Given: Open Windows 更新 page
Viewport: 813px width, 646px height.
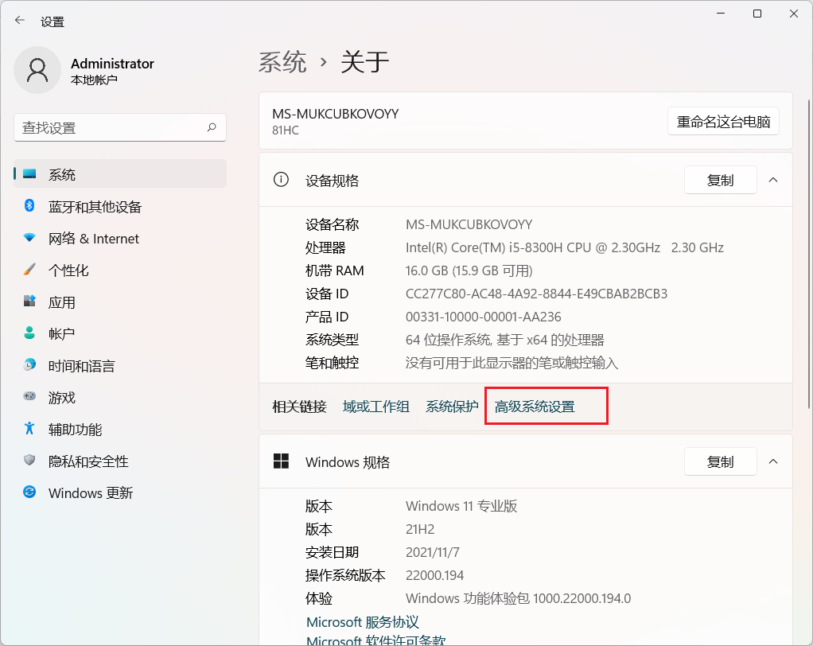Looking at the screenshot, I should (120, 492).
